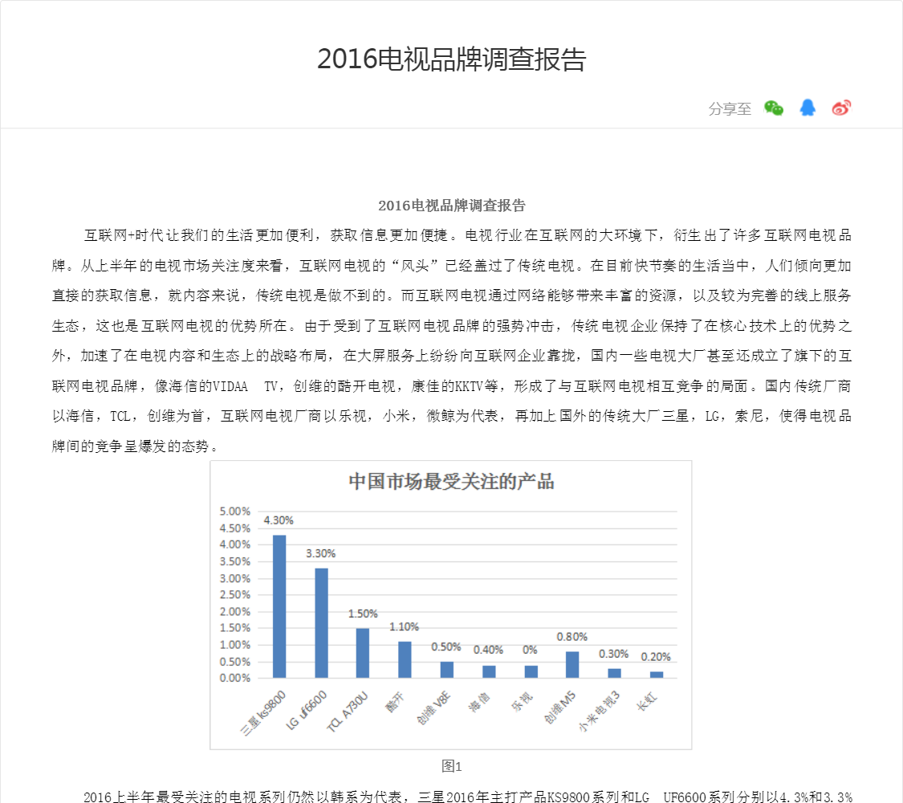Image resolution: width=903 pixels, height=803 pixels.
Task: Click the 3.00% axis label
Action: [235, 578]
